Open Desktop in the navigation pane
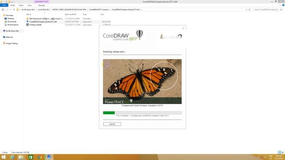Screen dimensions: 285x160 (11, 19)
